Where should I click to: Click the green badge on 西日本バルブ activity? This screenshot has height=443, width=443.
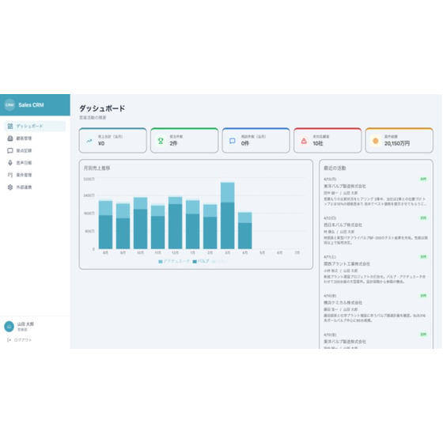pyautogui.click(x=423, y=218)
